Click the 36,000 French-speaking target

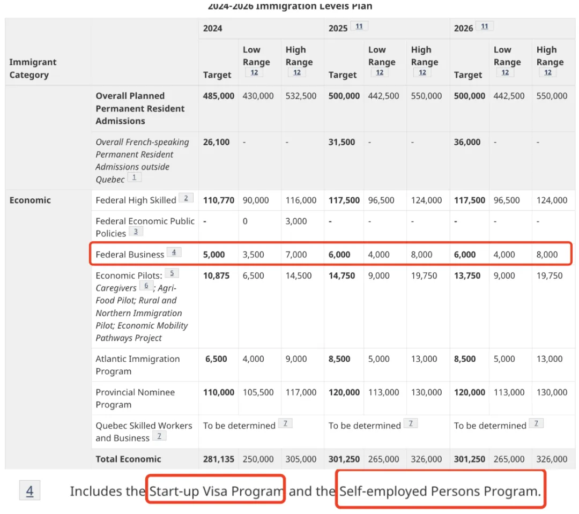[467, 142]
